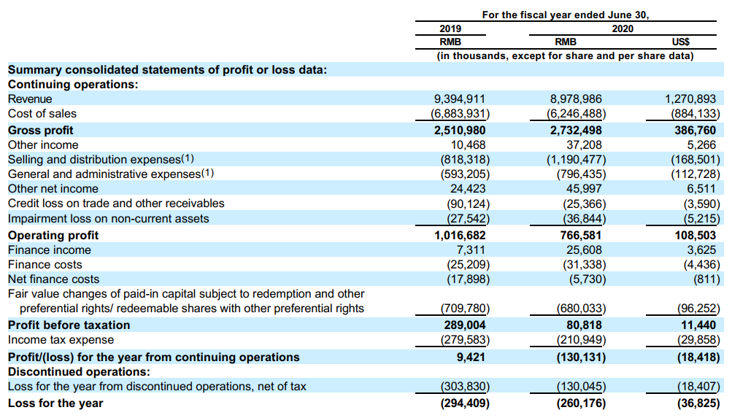Click finance income value 25,608

click(584, 249)
